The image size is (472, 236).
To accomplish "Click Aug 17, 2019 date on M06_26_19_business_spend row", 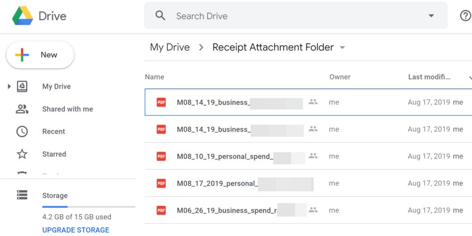I will 429,210.
